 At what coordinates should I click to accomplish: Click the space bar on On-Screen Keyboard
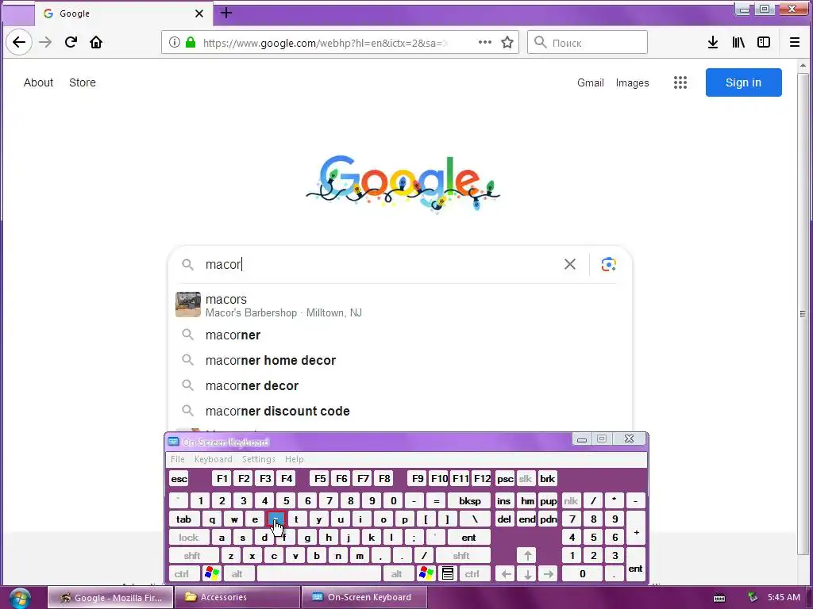coord(318,574)
